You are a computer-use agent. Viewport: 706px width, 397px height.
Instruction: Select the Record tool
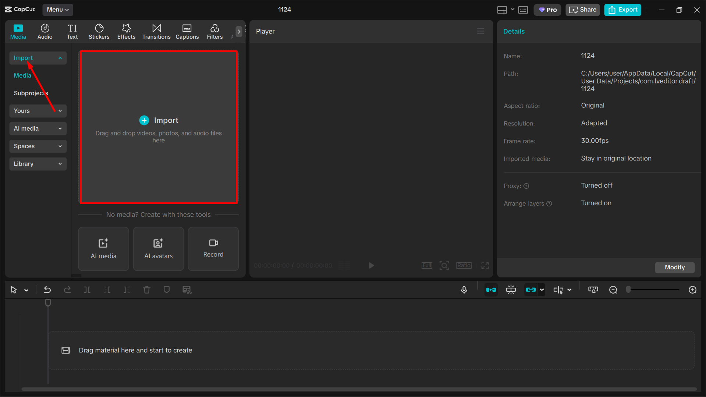[213, 249]
